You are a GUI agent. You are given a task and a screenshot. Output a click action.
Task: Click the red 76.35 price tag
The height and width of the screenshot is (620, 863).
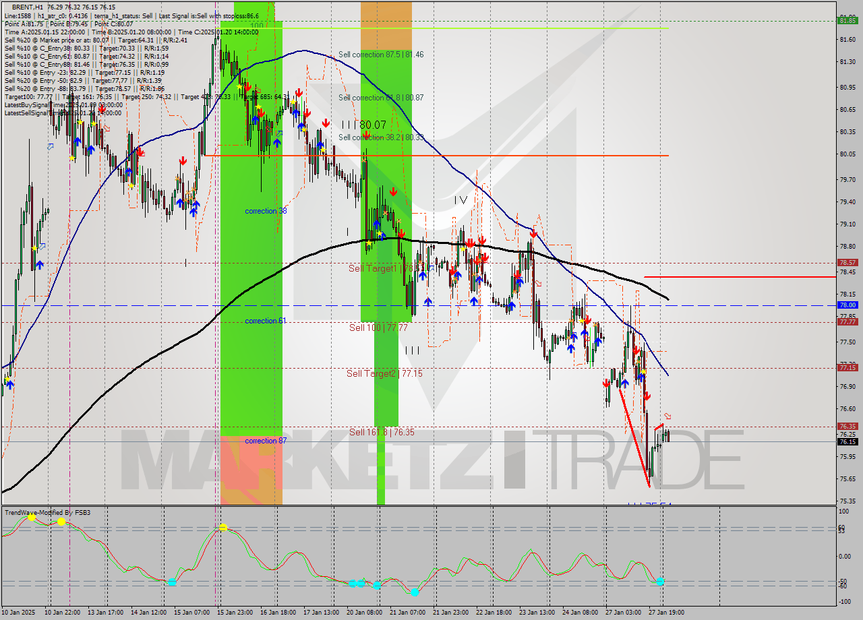coord(847,427)
